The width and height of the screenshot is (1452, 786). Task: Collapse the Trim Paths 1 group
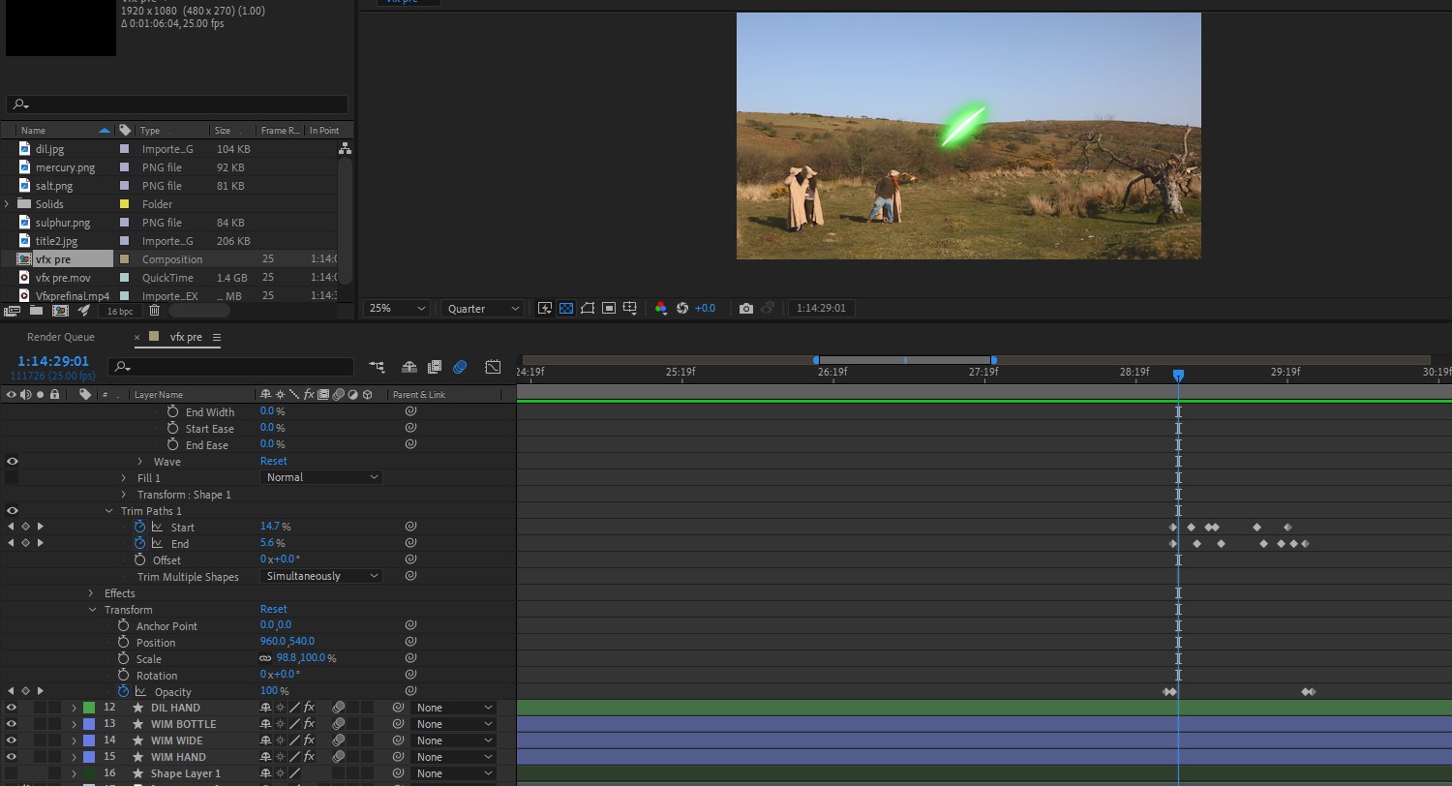pos(107,510)
